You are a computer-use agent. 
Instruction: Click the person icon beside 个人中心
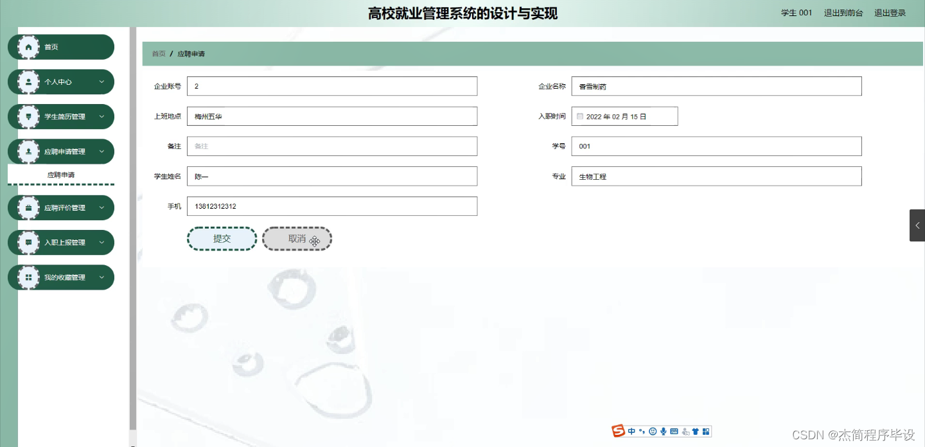28,82
